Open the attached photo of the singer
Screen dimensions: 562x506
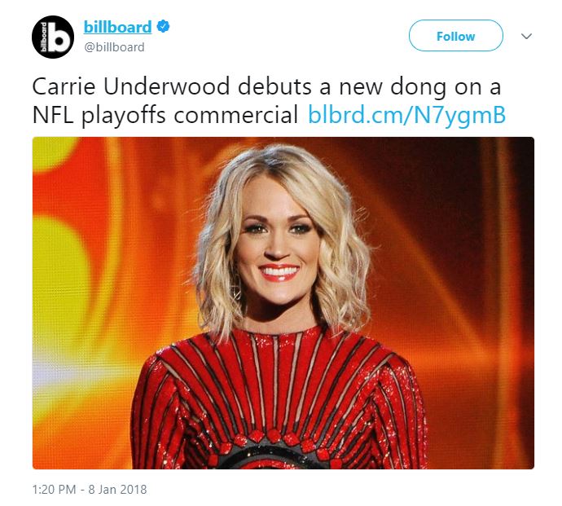[x=283, y=302]
